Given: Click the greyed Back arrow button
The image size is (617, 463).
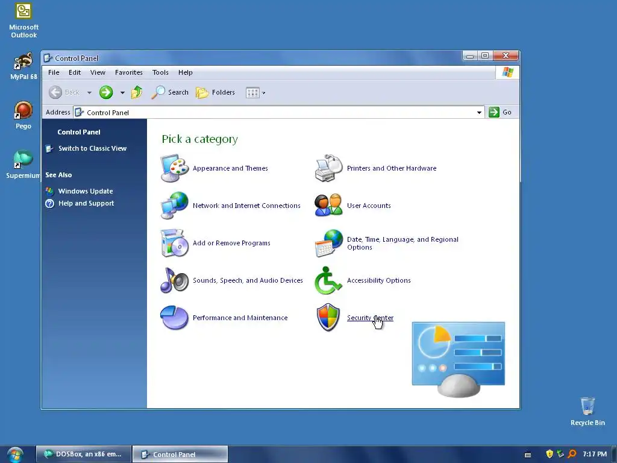Looking at the screenshot, I should 55,92.
